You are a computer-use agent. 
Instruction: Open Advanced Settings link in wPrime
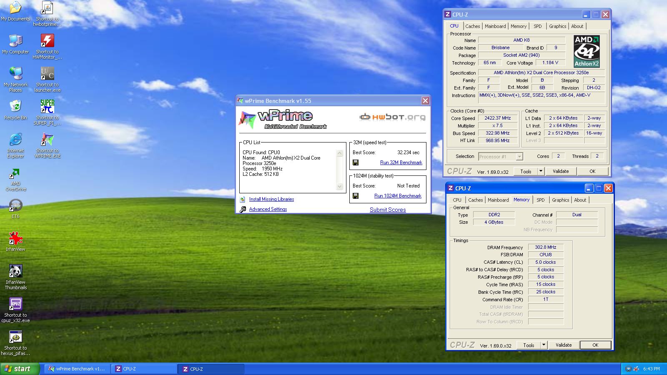point(268,209)
